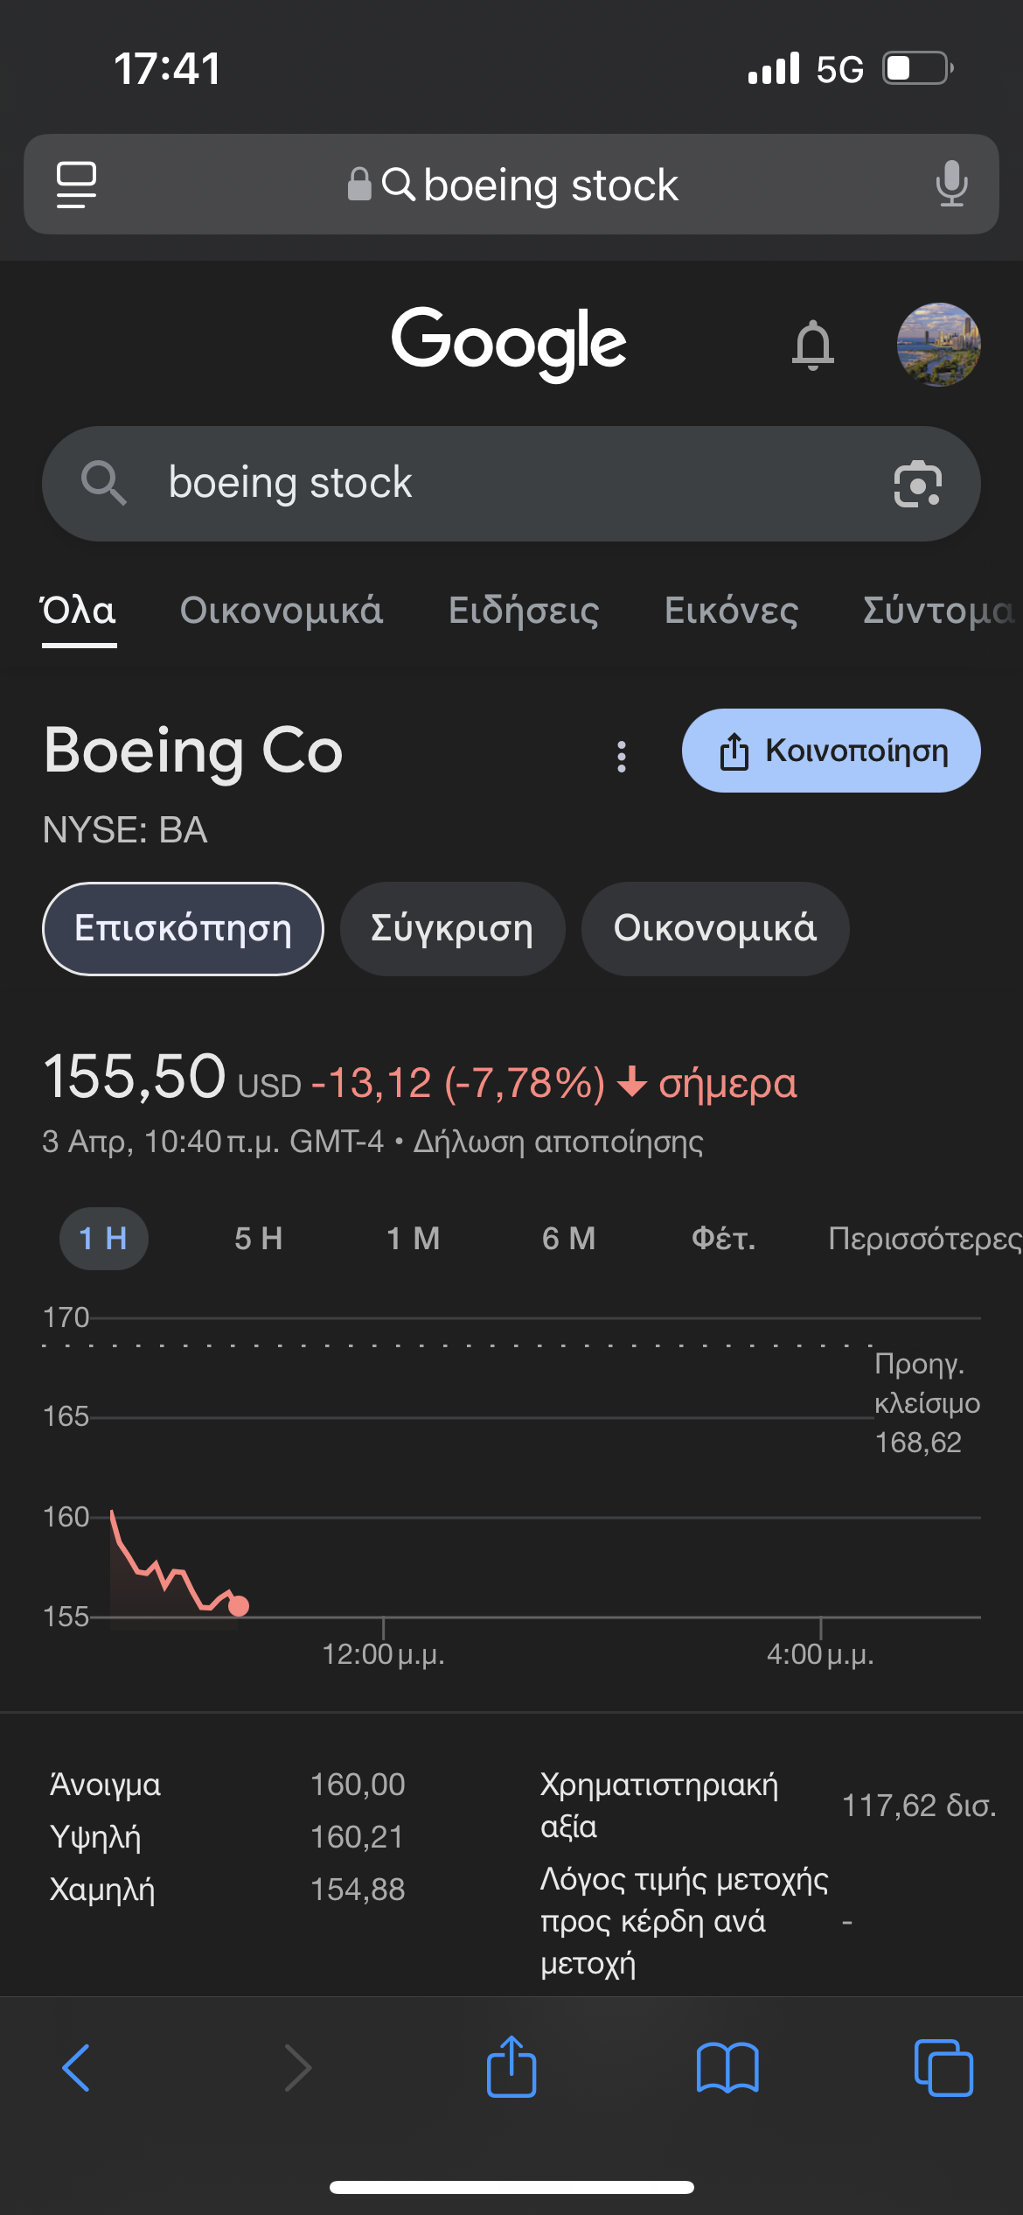Select the Σύγκριση chip
This screenshot has width=1023, height=2215.
pos(452,929)
